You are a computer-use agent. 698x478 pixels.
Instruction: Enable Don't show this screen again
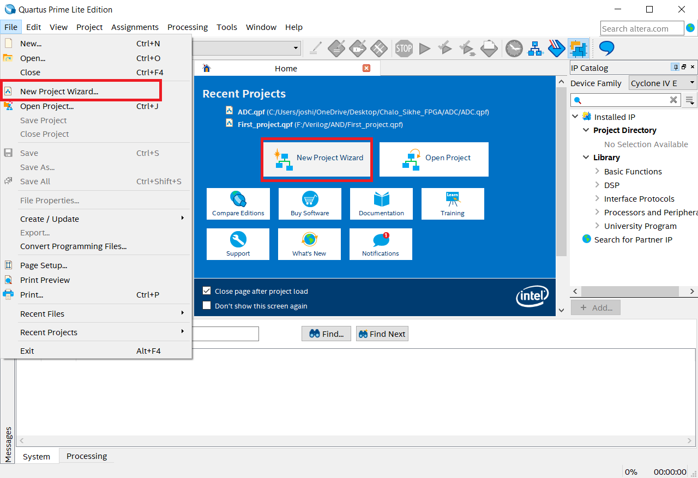[x=207, y=305]
